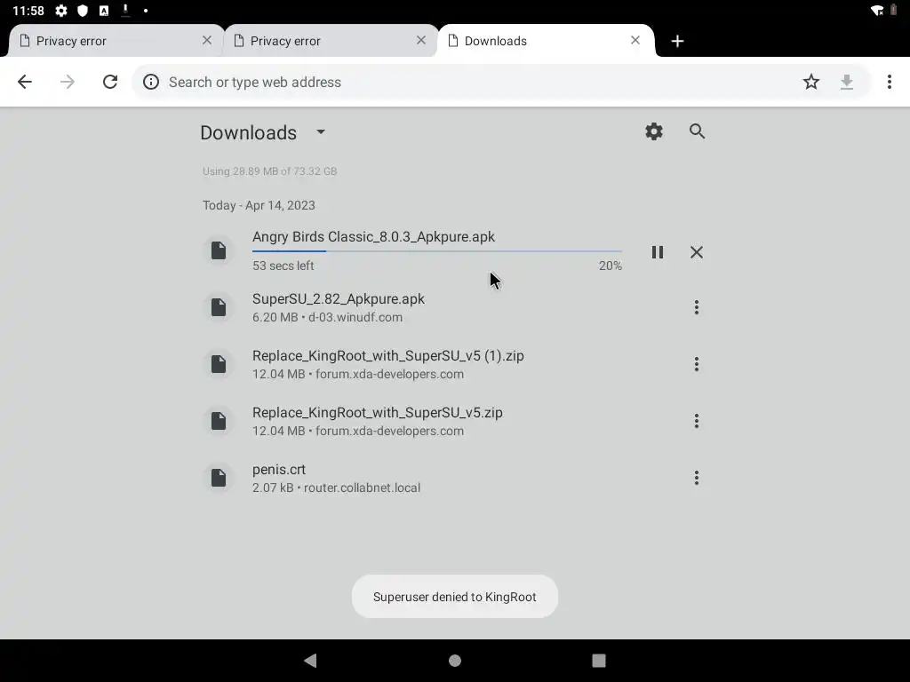Screen dimensions: 910x682
Task: Click file icon of Replace_KingRoot_with_SuperSU_v5.zip
Action: coord(219,421)
